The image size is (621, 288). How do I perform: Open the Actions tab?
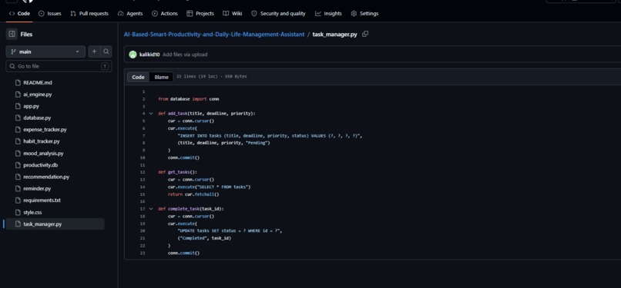pos(165,13)
